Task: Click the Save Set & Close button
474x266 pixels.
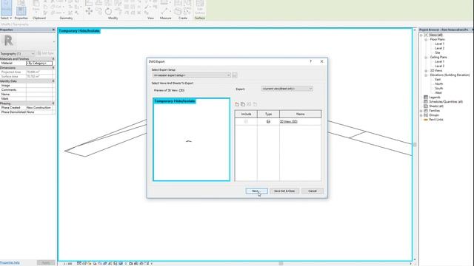Action: (x=284, y=191)
